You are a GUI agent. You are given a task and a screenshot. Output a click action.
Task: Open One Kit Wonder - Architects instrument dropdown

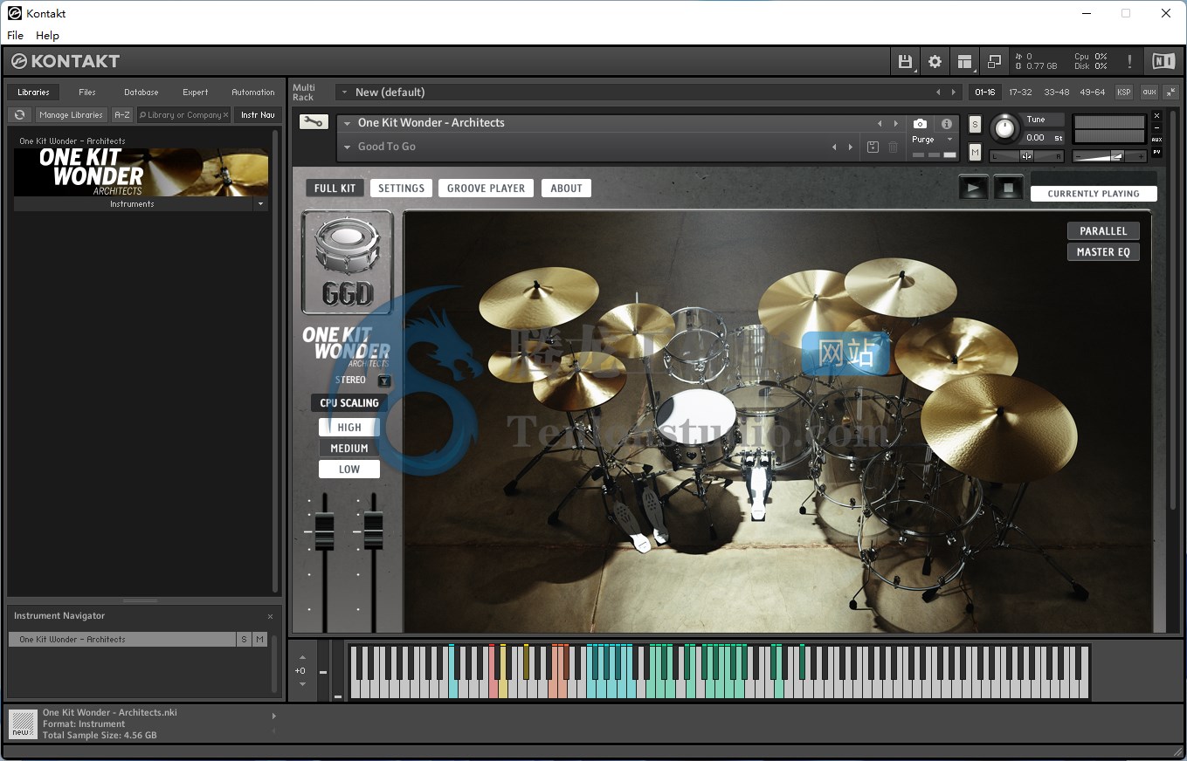347,123
